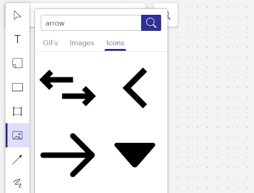Select the pointer selection tool

tap(17, 15)
